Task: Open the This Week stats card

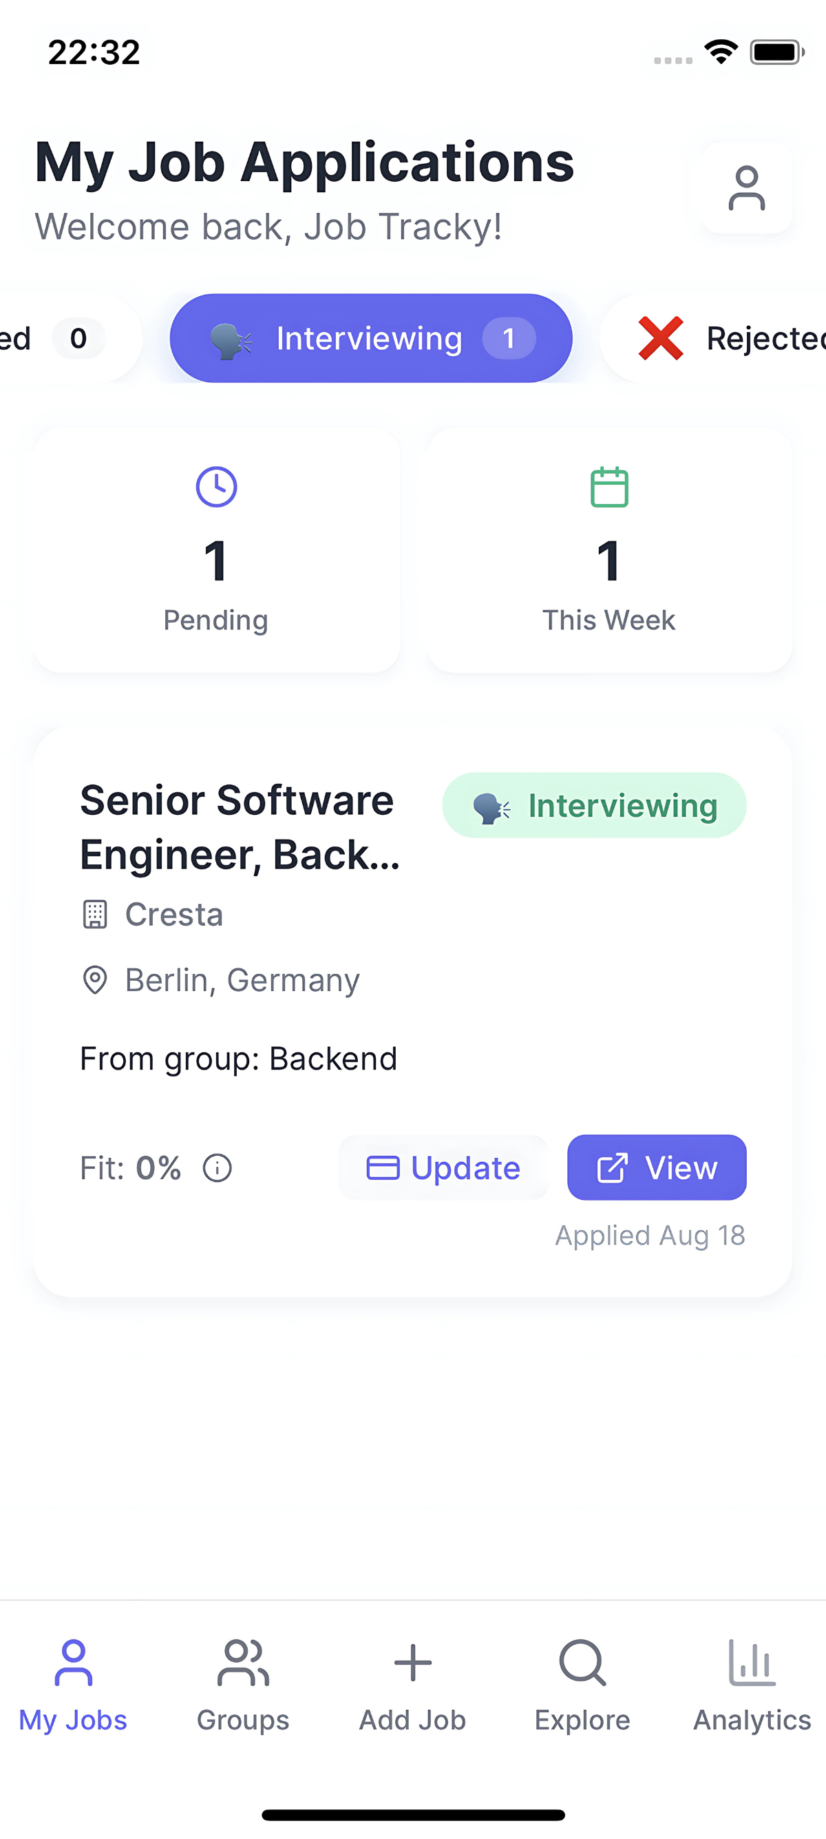Action: (609, 550)
